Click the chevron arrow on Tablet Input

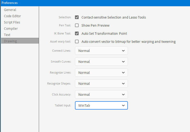tap(123, 106)
